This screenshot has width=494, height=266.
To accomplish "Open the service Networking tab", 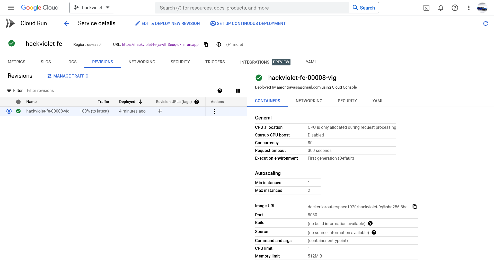I will pos(142,62).
